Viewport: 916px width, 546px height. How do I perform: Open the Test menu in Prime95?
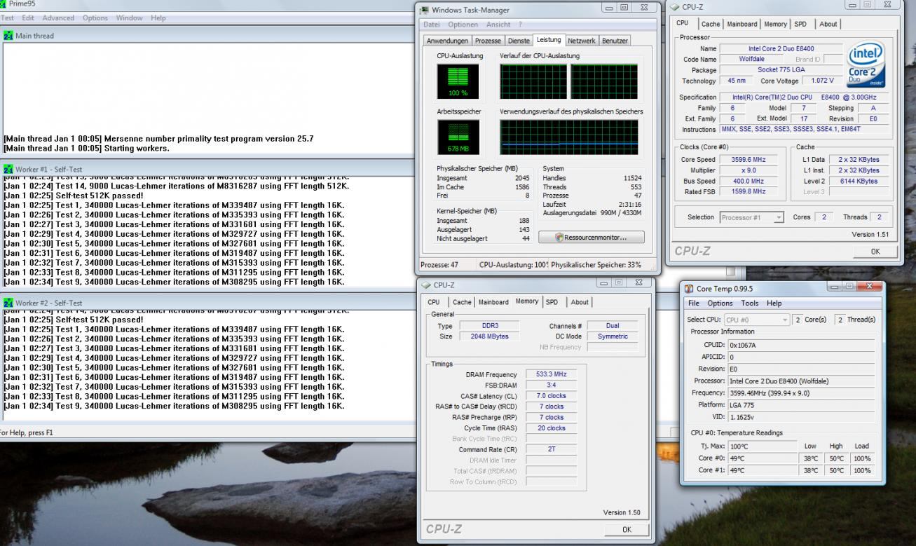[x=8, y=18]
